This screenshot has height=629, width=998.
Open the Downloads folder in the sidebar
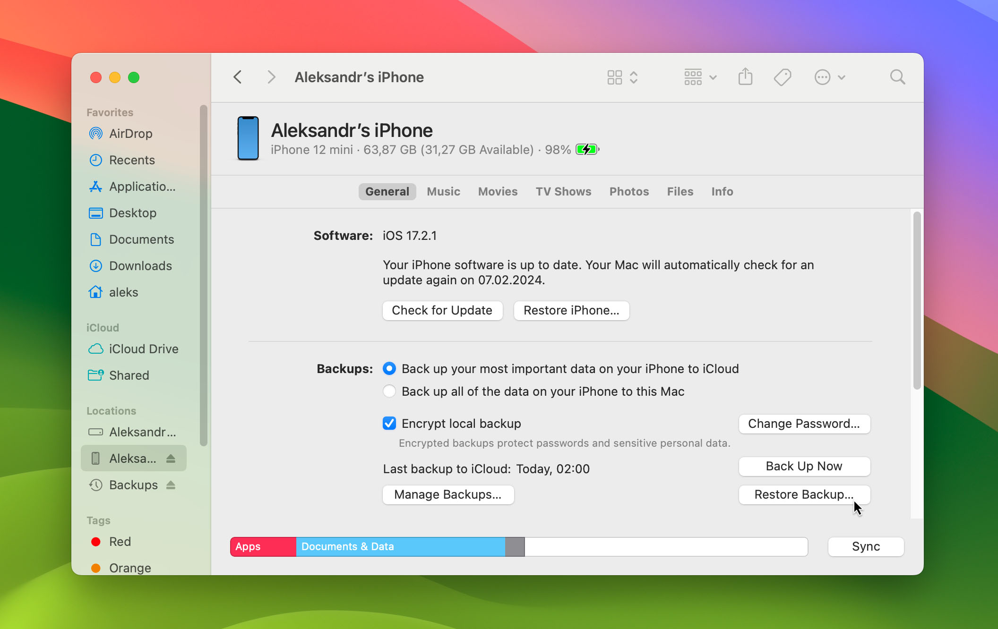(x=140, y=266)
